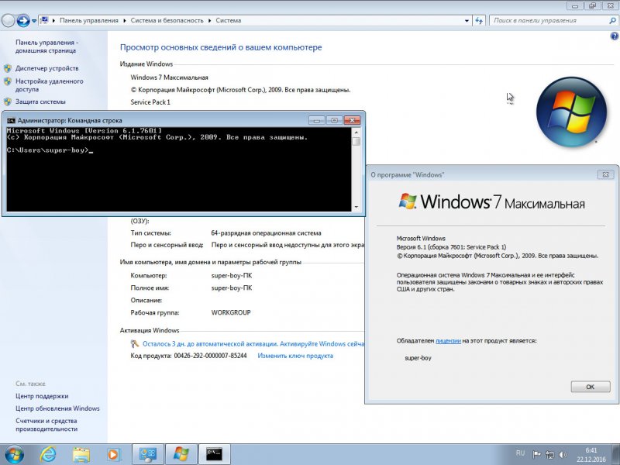The image size is (620, 465).
Task: Launch Internet Explorer from taskbar
Action: pyautogui.click(x=48, y=454)
